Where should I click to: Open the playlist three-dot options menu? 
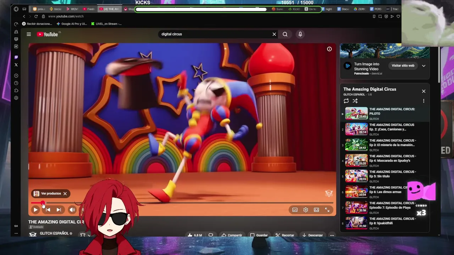coord(423,101)
